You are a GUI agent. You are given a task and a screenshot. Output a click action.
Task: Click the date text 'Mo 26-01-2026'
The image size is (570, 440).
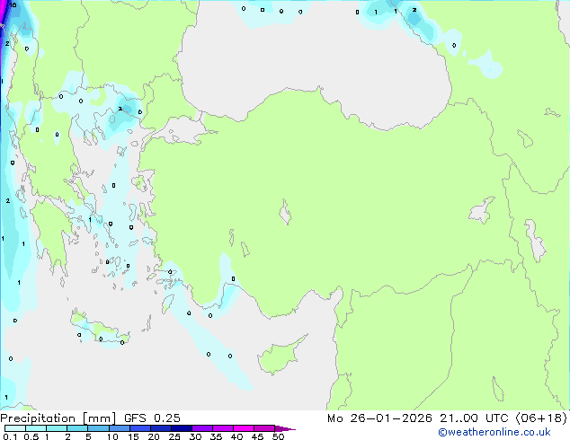[x=380, y=418]
